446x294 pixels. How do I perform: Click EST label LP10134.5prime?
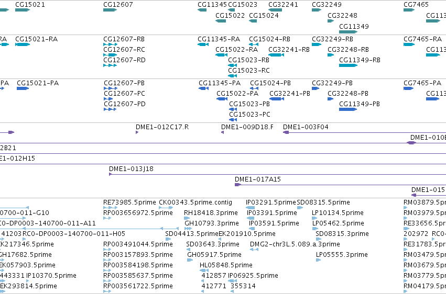338,213
